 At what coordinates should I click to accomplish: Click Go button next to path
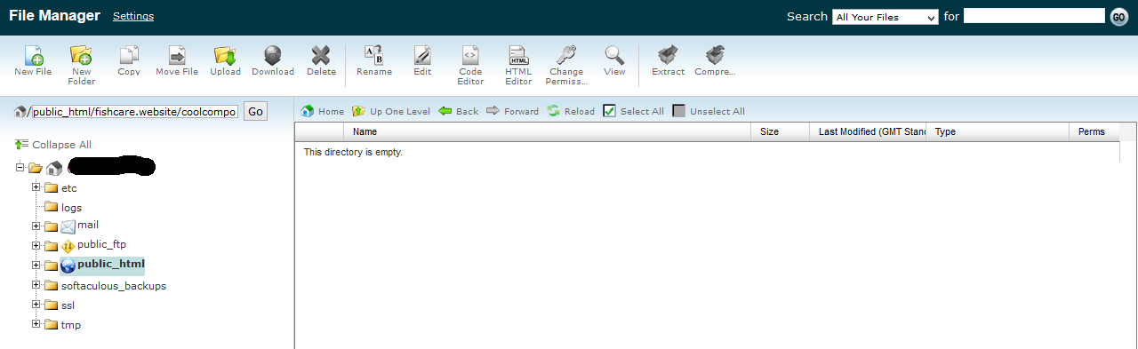[x=255, y=111]
